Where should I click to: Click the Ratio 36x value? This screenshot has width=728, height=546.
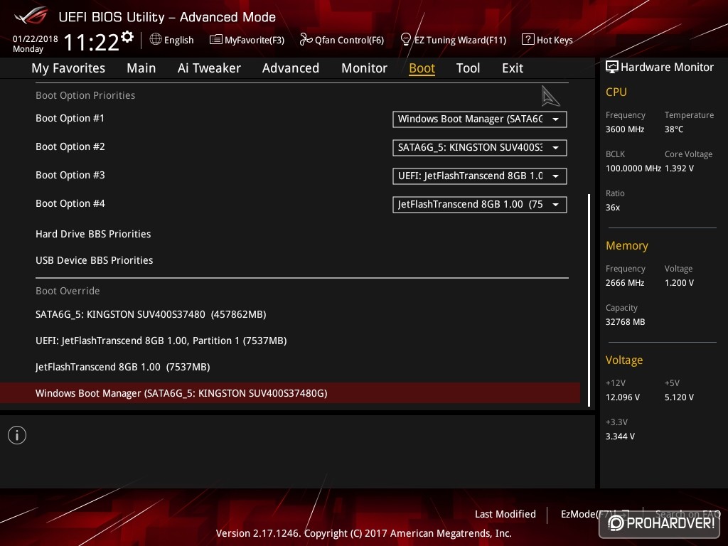613,208
